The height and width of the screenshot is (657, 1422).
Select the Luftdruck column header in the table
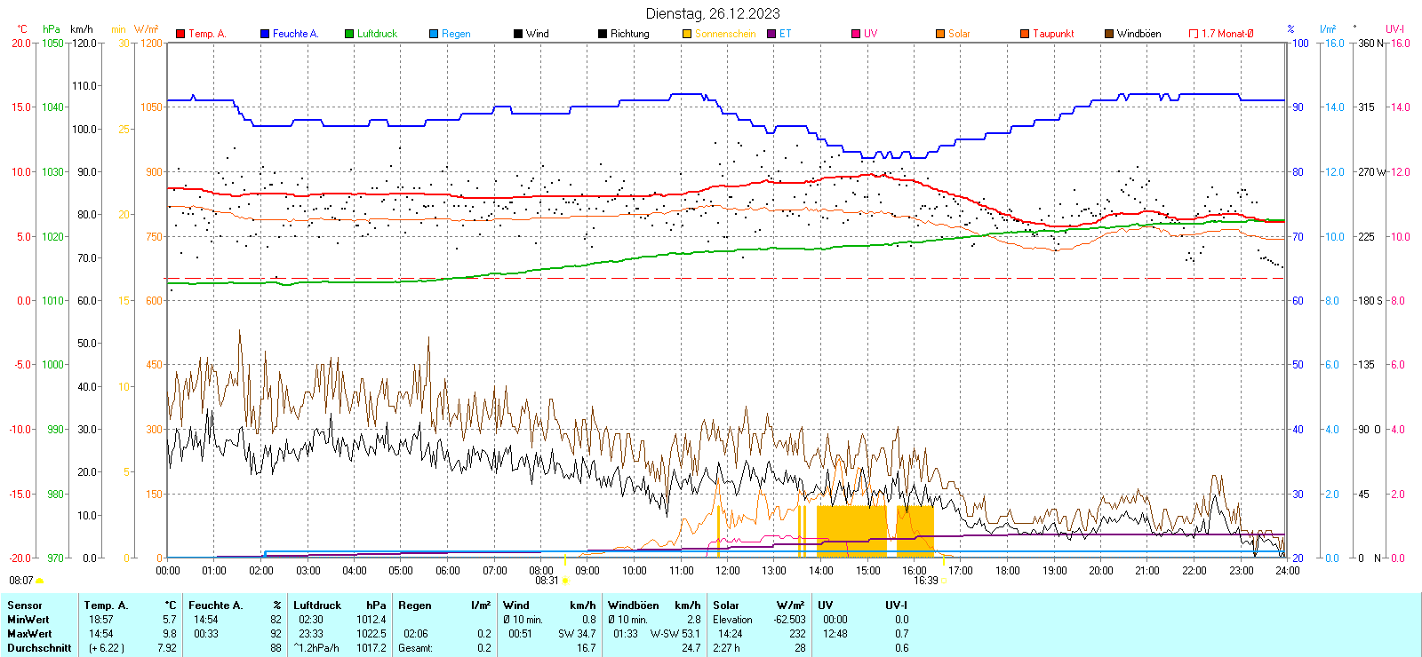coord(317,606)
